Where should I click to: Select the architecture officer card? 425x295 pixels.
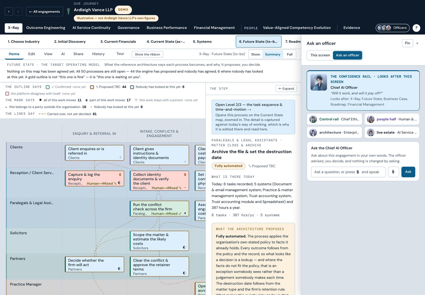(334, 132)
